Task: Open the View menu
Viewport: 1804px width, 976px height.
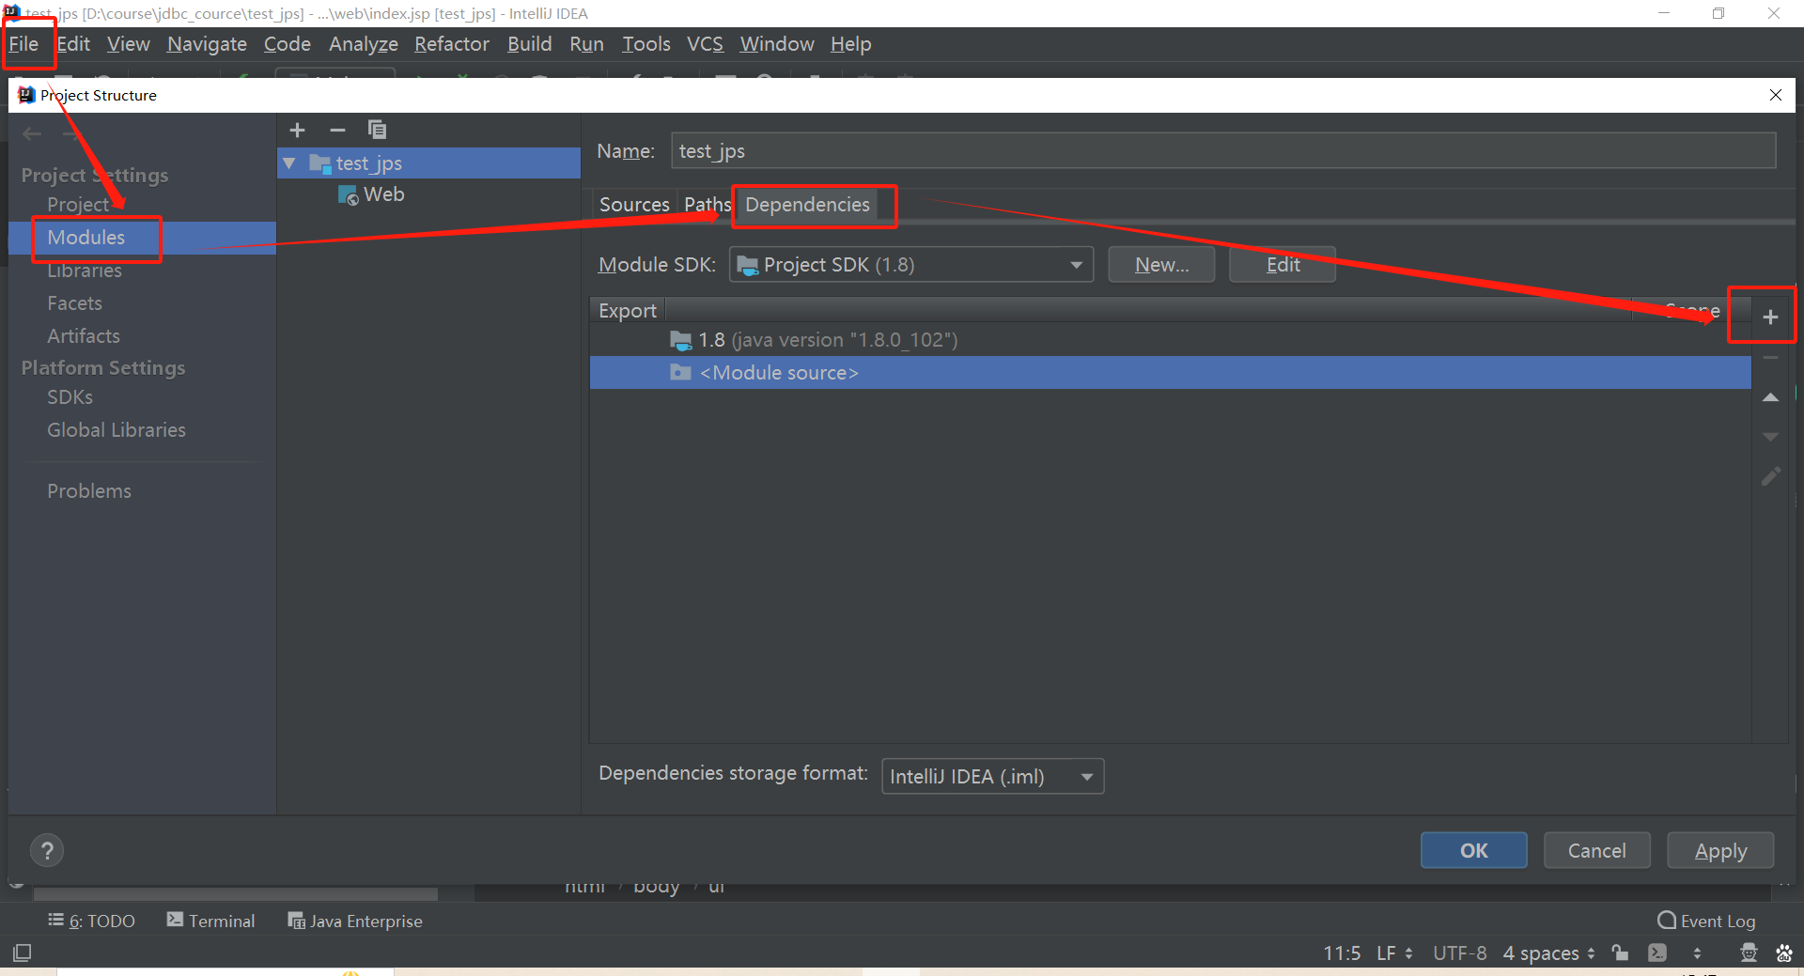Action: pyautogui.click(x=128, y=44)
